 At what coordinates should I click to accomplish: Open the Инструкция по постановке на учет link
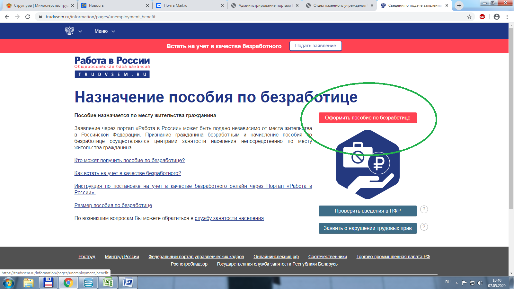(193, 189)
